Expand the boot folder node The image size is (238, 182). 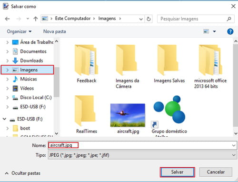7,128
